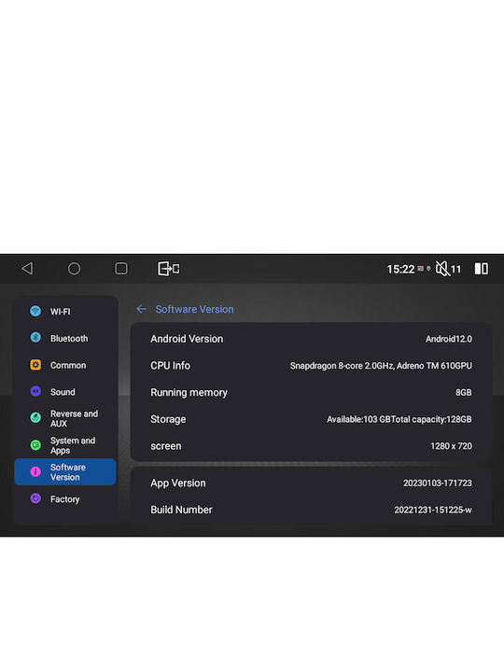This screenshot has width=504, height=672.
Task: Click the blue back arrow beside Software Version
Action: (x=142, y=309)
